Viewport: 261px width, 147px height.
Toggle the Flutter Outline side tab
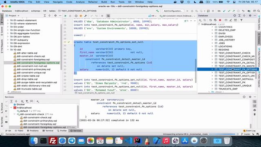259,22
